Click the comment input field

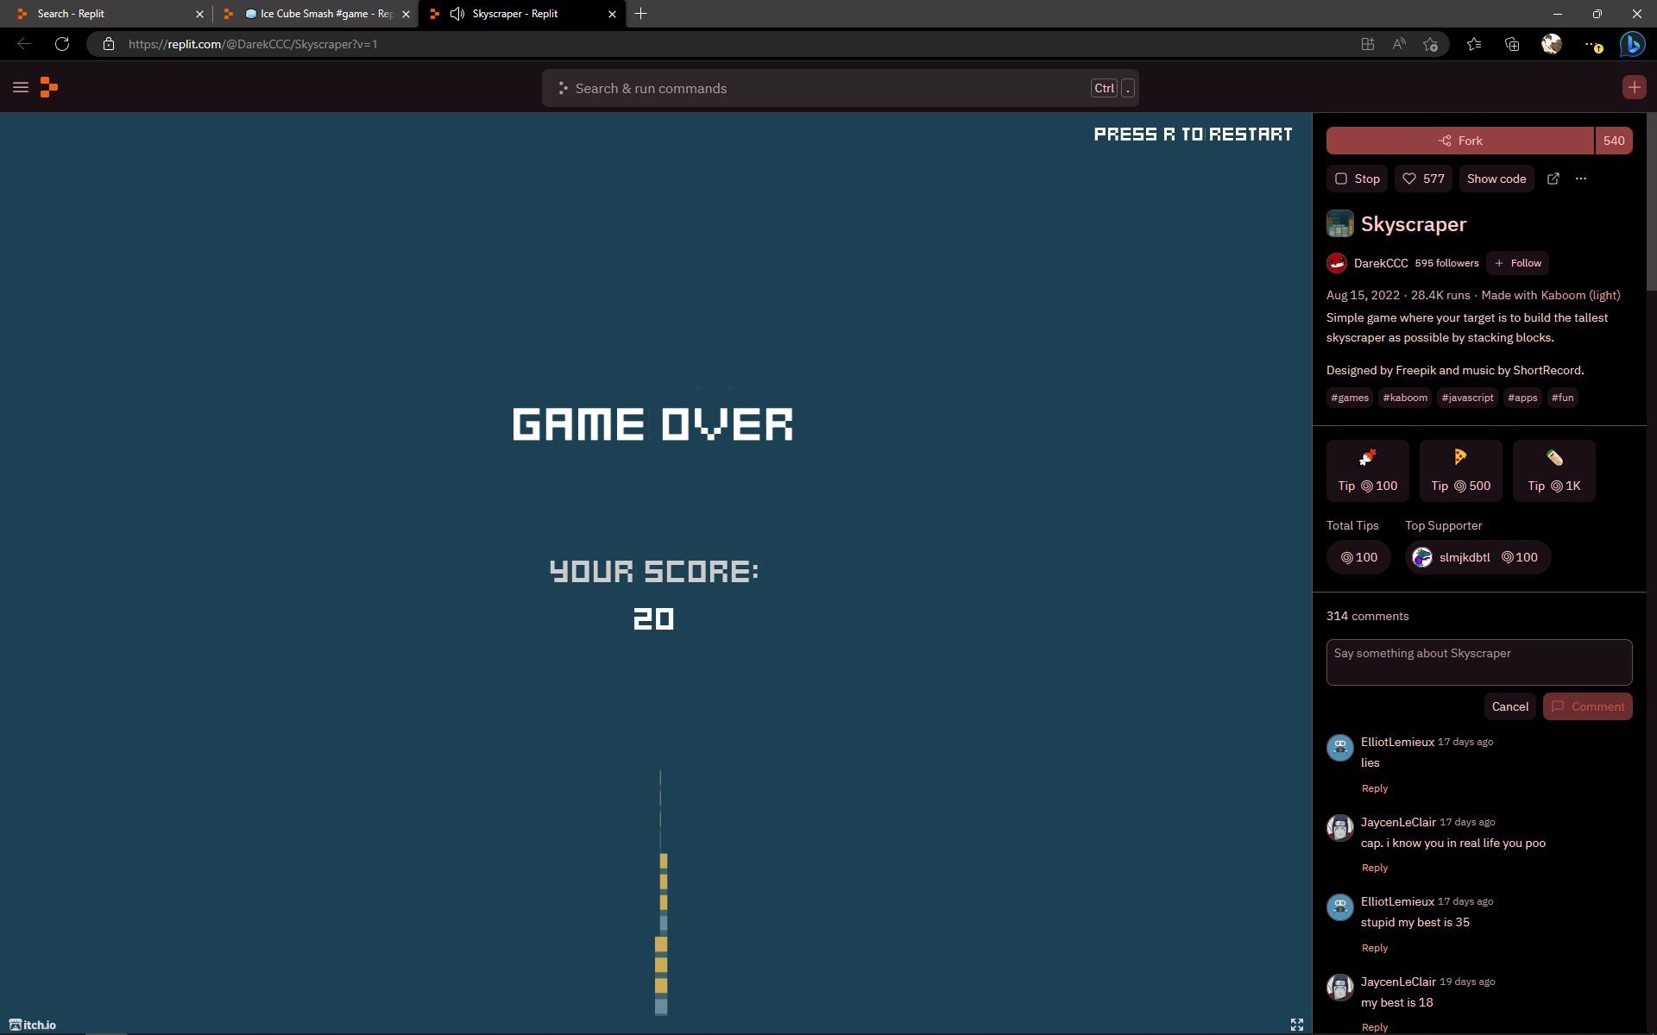1478,662
